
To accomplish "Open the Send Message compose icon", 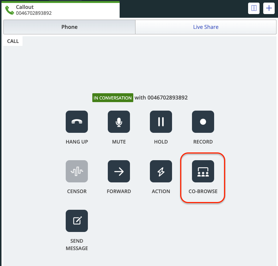I will [77, 221].
